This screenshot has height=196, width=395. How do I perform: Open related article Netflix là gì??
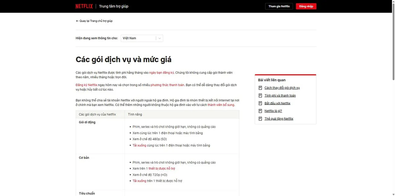273,111
